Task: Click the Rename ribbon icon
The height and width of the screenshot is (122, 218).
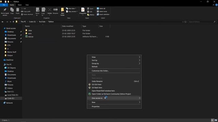Action: click(x=55, y=11)
